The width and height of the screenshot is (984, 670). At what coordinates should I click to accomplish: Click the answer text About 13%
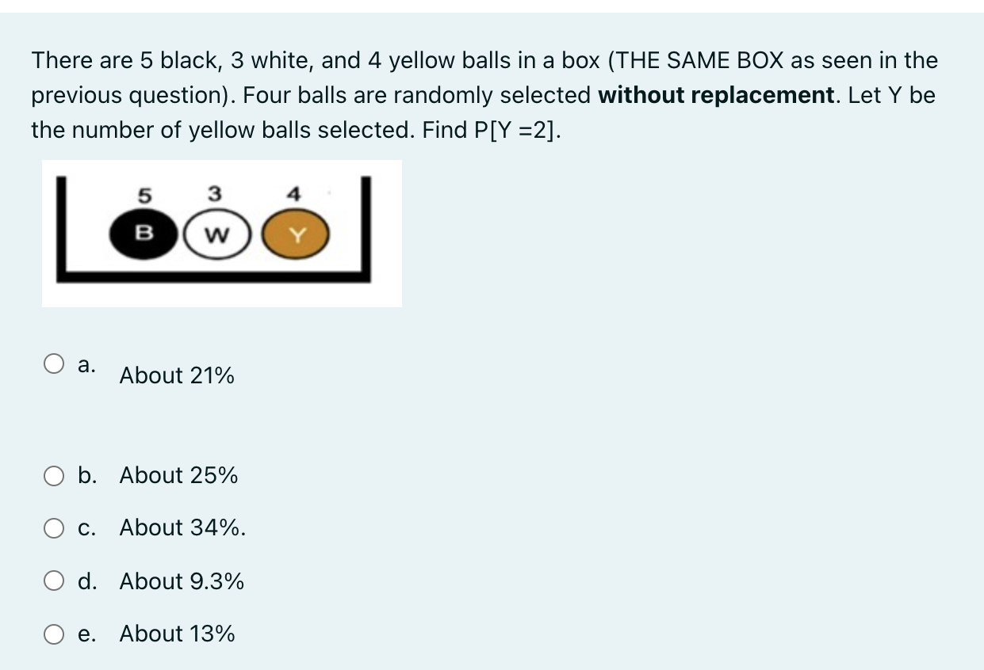(177, 634)
